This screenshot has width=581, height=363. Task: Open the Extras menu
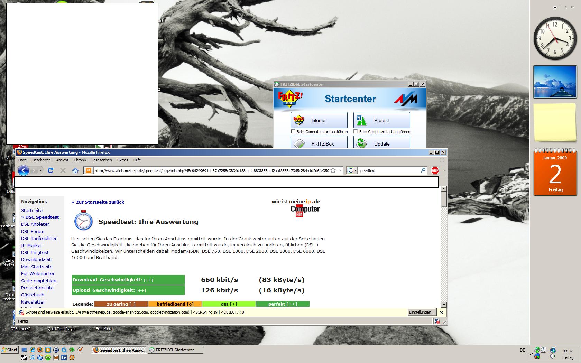click(122, 160)
